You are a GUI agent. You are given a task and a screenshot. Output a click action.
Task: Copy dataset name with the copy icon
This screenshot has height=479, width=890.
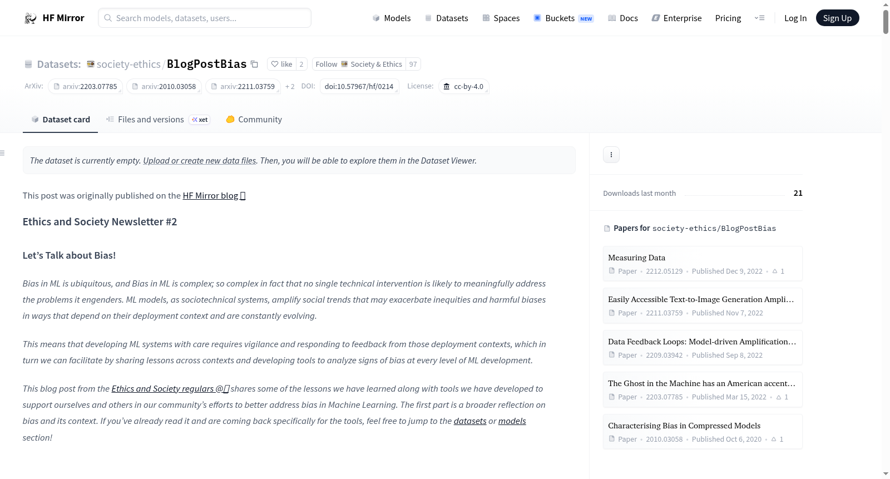click(254, 64)
